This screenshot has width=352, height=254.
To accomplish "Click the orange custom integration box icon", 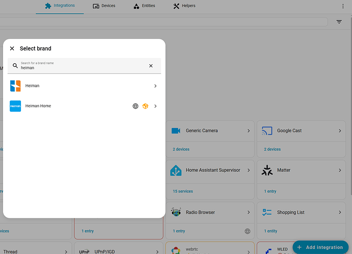I will (x=145, y=106).
